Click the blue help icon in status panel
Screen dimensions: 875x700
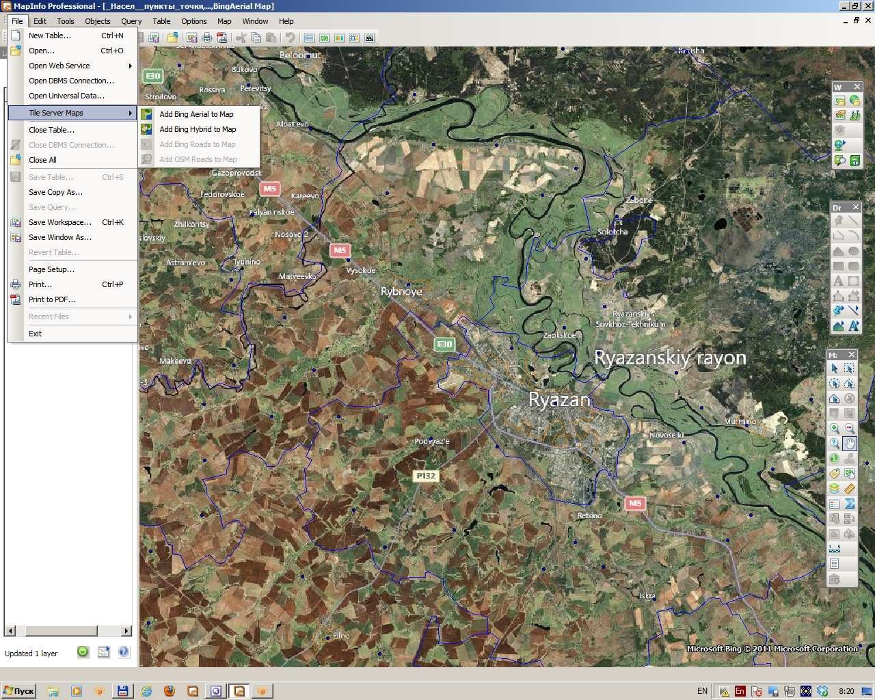124,652
